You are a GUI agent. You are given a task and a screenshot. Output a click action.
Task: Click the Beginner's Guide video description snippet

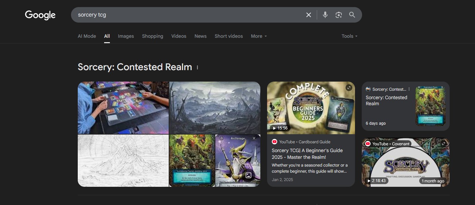(x=309, y=168)
